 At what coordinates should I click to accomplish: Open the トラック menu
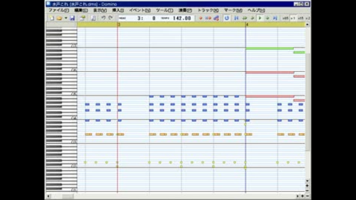pos(208,10)
